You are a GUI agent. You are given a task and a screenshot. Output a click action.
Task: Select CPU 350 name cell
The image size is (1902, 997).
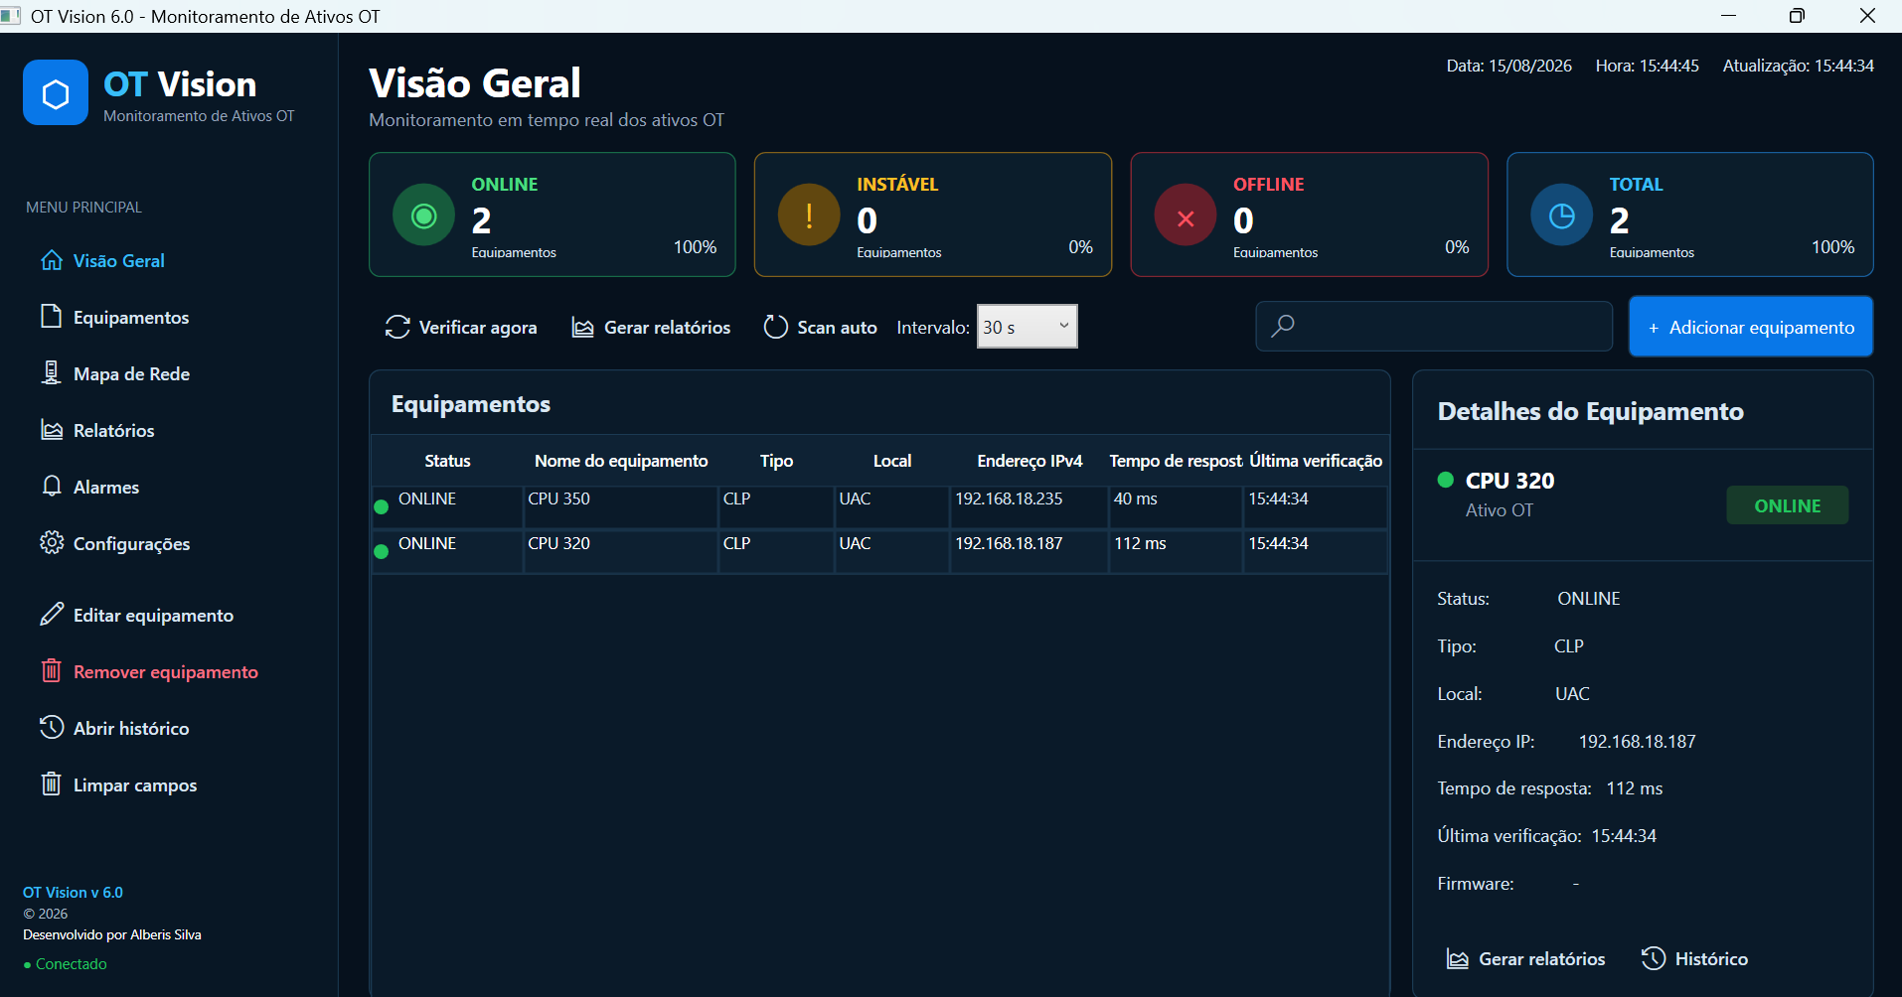click(x=620, y=506)
